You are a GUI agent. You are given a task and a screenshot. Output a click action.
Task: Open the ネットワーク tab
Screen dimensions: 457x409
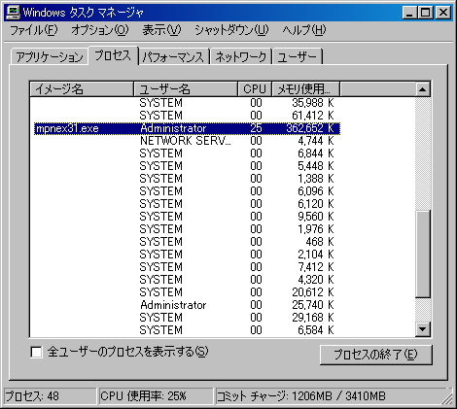click(241, 57)
